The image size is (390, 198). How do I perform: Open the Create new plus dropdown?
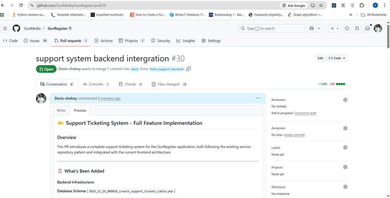coord(334,29)
